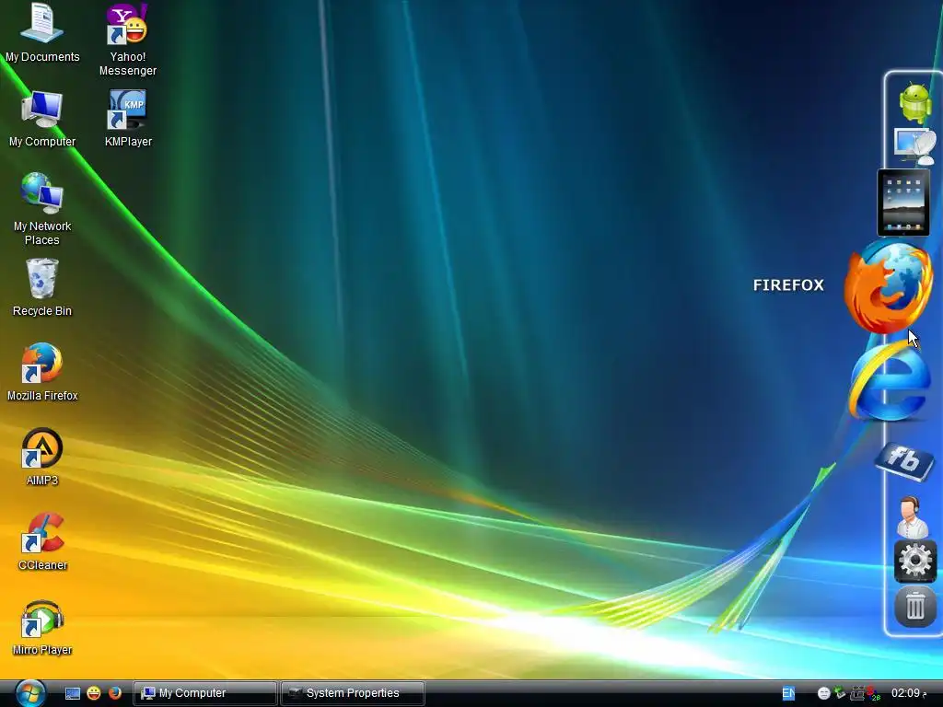The image size is (943, 707).
Task: Launch Firefox from the side dock
Action: click(x=889, y=287)
